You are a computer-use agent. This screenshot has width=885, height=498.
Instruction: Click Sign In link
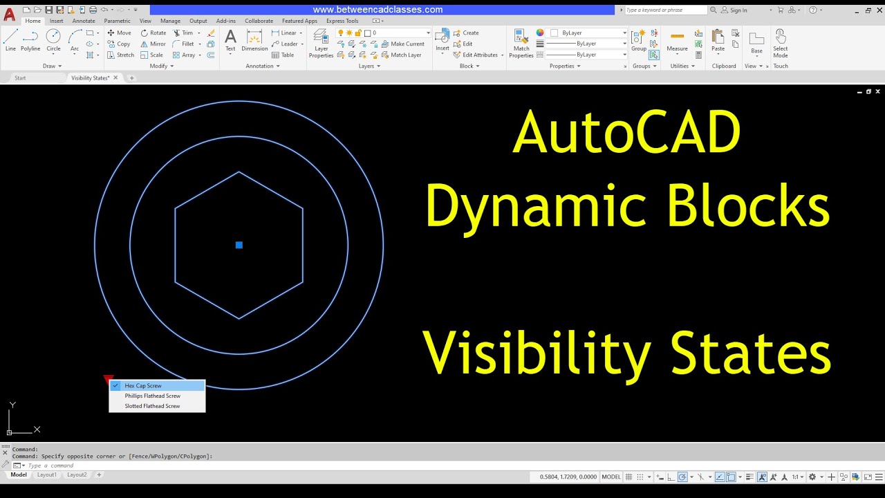(x=734, y=10)
